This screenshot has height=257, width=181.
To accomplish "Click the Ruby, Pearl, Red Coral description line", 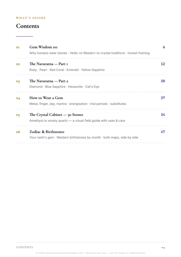I will point(67,70).
